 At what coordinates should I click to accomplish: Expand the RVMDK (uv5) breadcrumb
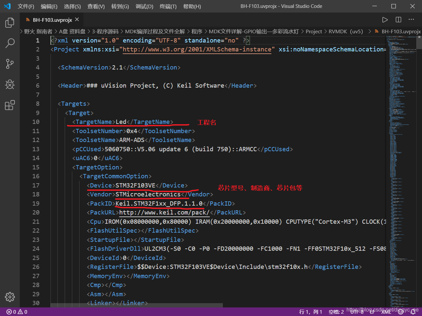346,32
